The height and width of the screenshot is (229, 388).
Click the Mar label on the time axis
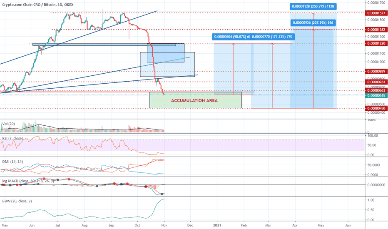pos(268,225)
